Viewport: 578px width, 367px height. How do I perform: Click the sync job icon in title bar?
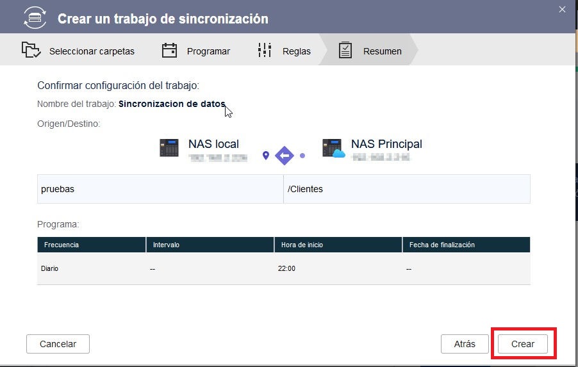tap(35, 17)
